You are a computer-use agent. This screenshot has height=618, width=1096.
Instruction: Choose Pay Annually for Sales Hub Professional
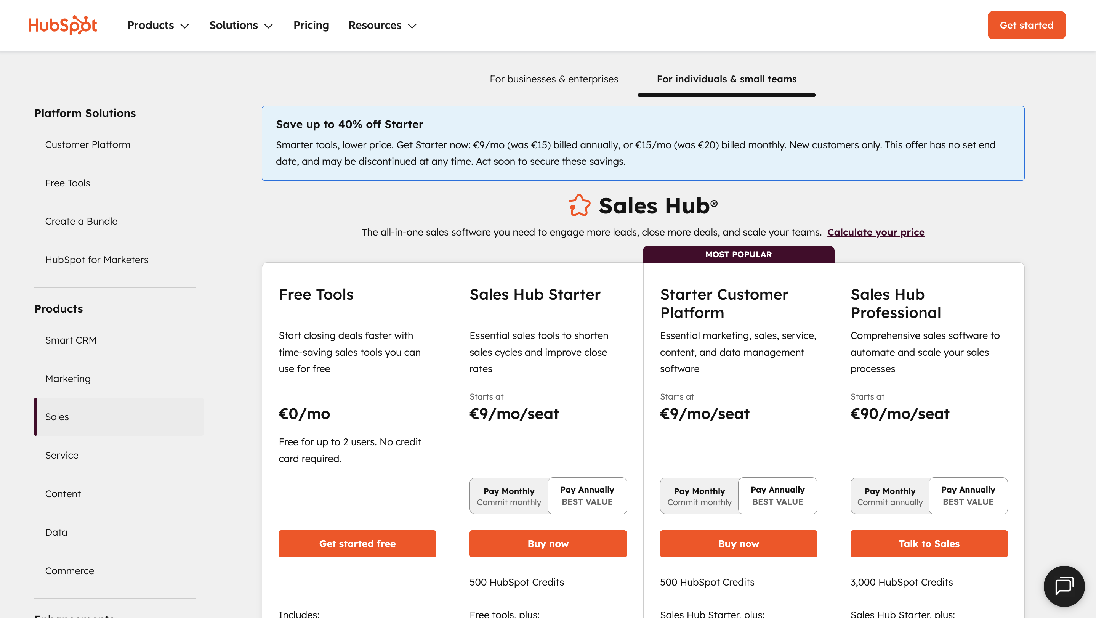[x=968, y=496]
